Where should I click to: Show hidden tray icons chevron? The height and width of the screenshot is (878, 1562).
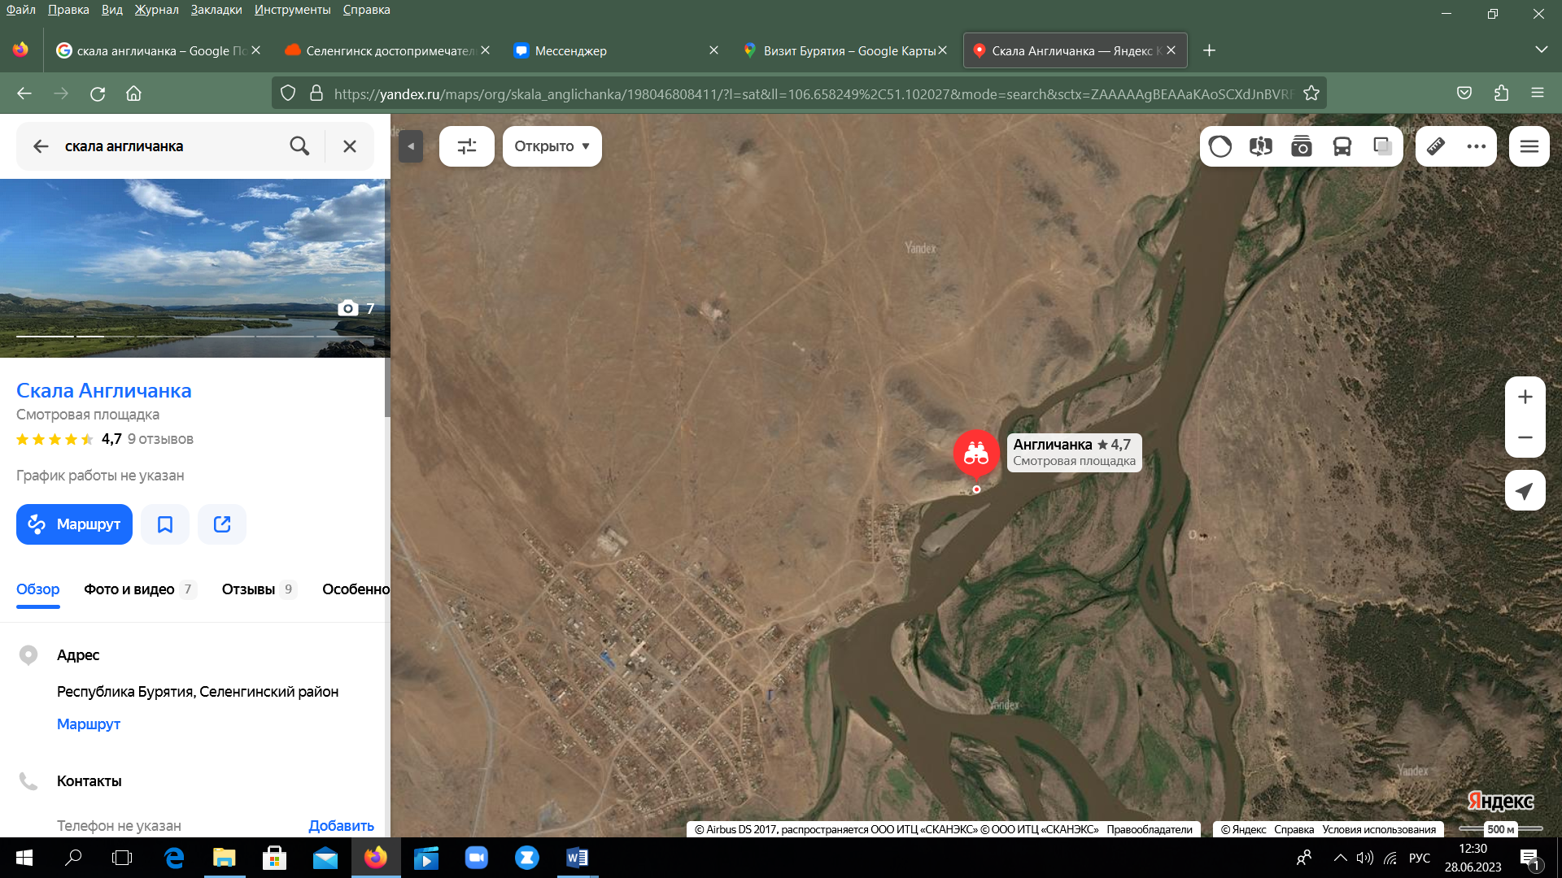coord(1341,858)
